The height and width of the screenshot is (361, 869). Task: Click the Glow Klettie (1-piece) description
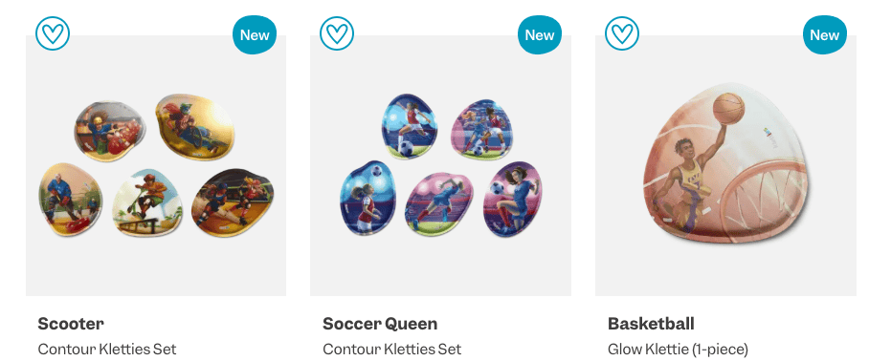point(678,350)
